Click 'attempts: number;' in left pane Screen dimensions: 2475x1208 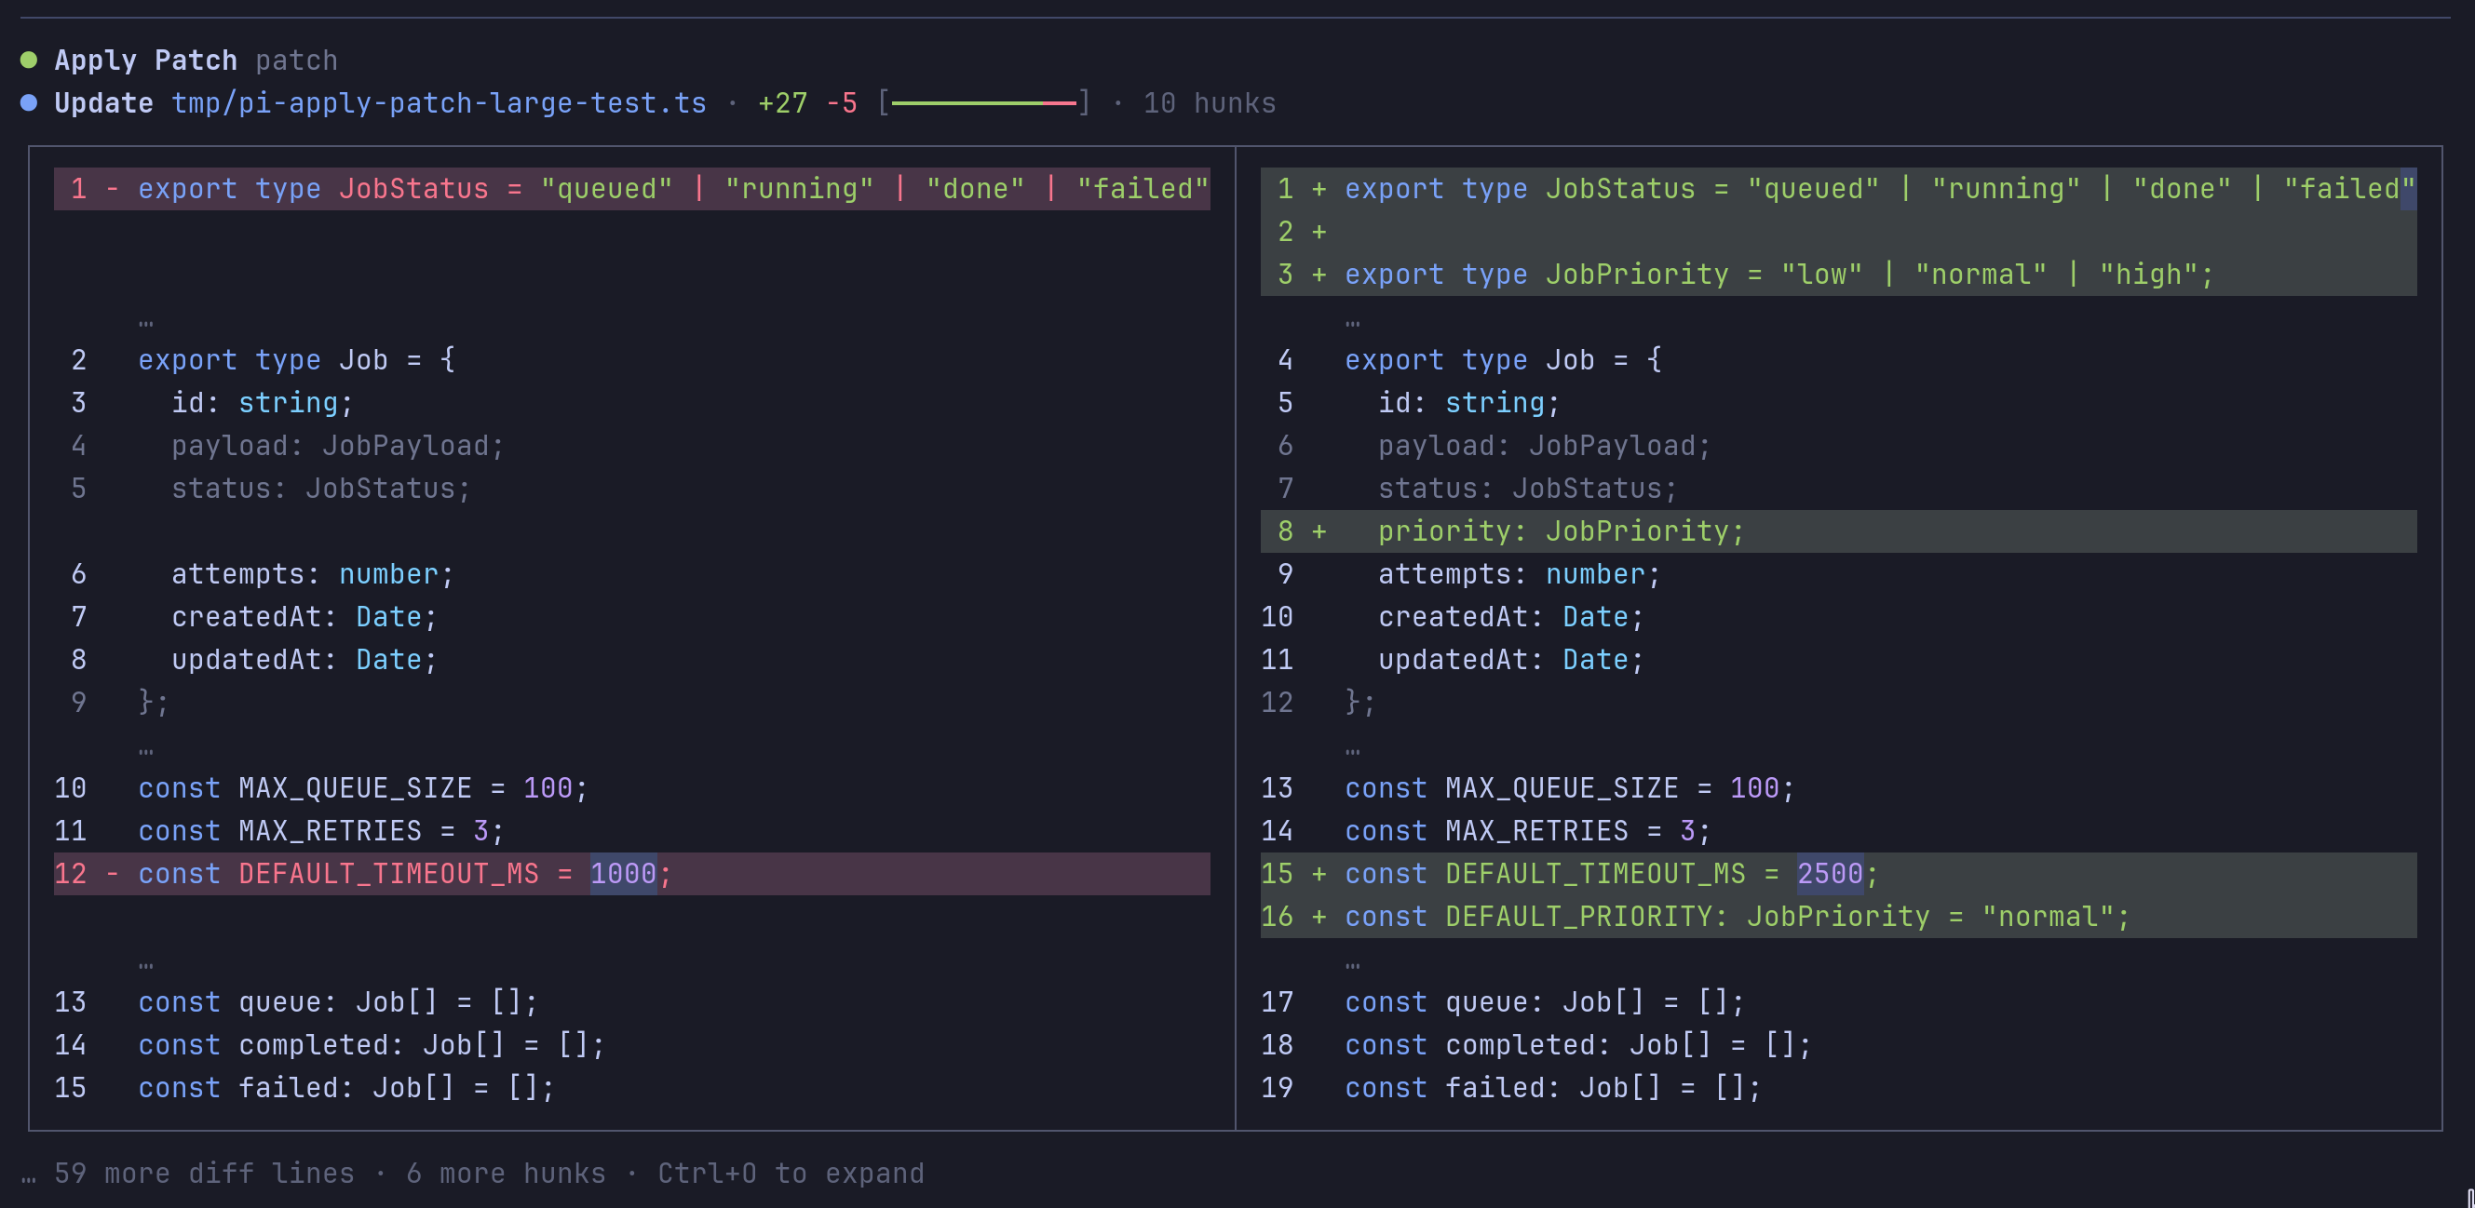pyautogui.click(x=312, y=574)
